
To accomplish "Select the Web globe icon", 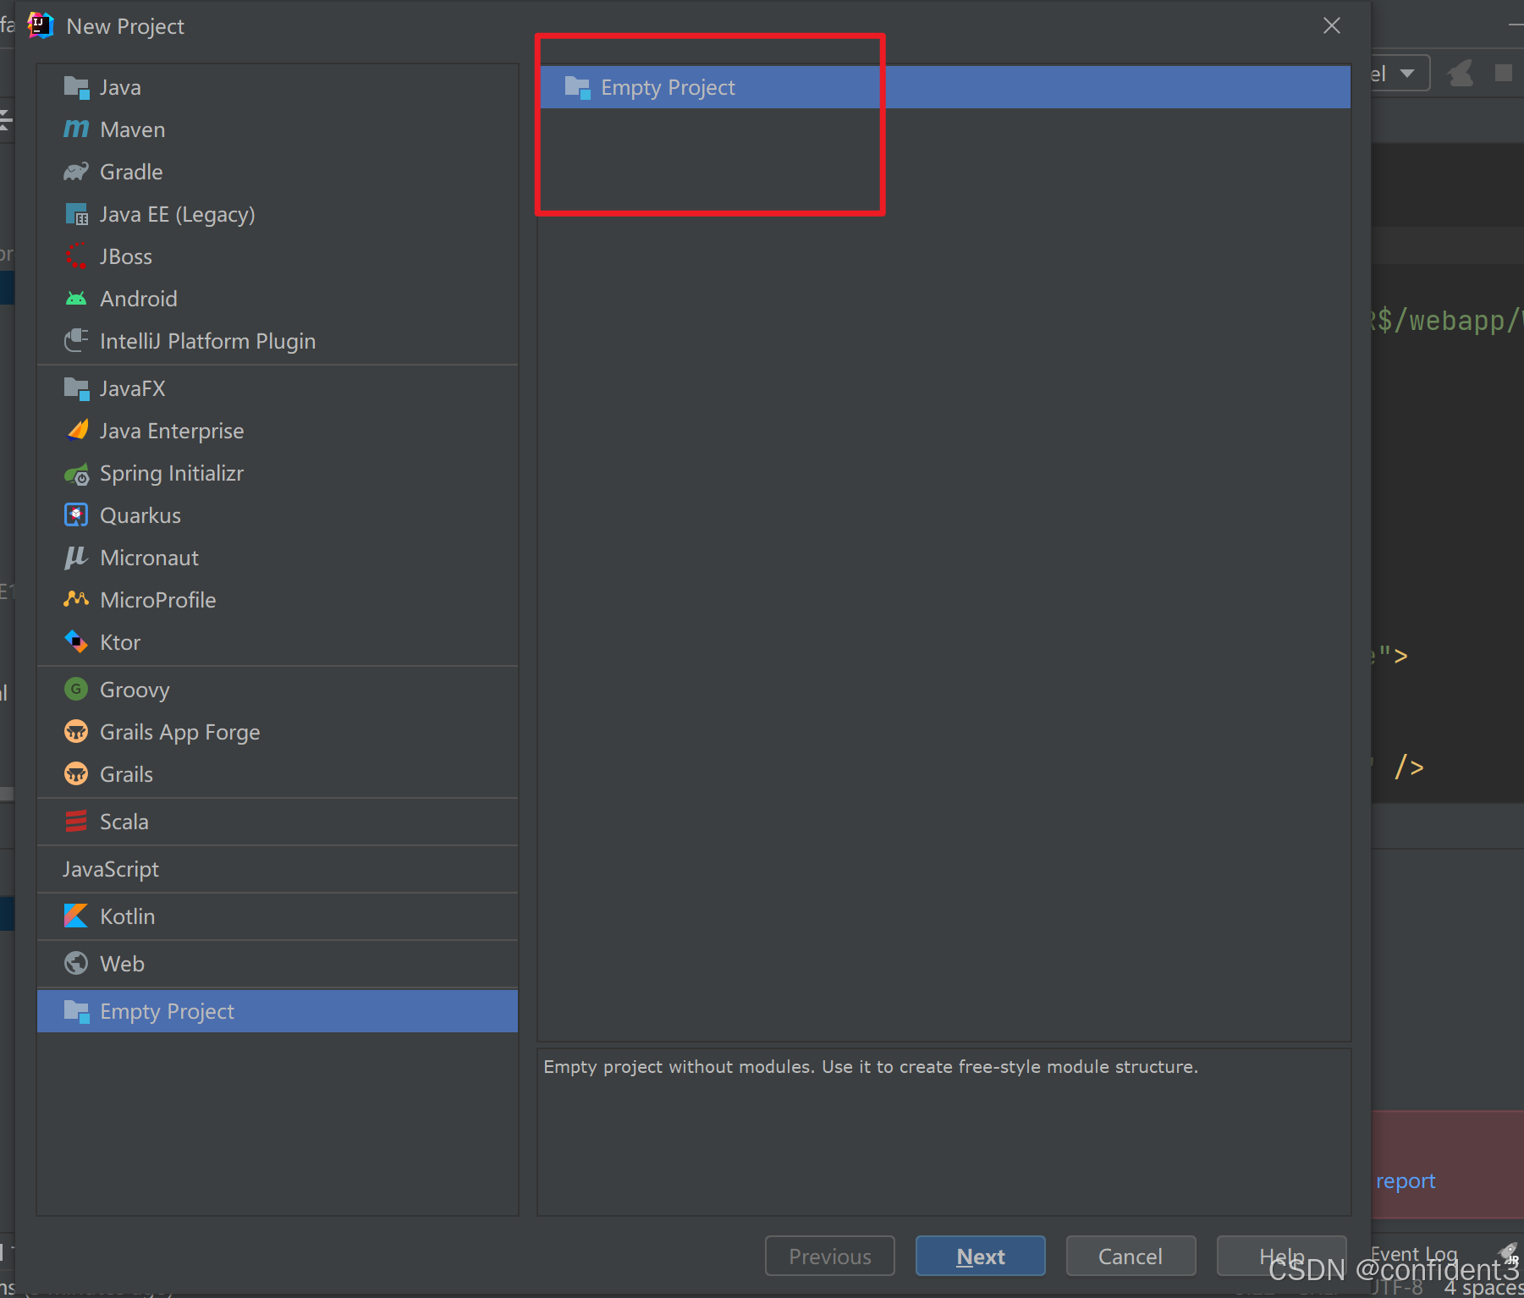I will [76, 964].
